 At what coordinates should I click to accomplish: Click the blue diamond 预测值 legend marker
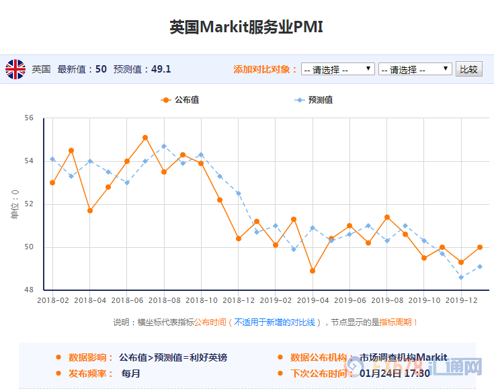point(299,100)
